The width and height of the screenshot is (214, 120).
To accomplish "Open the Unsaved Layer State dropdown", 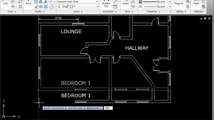I will coord(97,1).
